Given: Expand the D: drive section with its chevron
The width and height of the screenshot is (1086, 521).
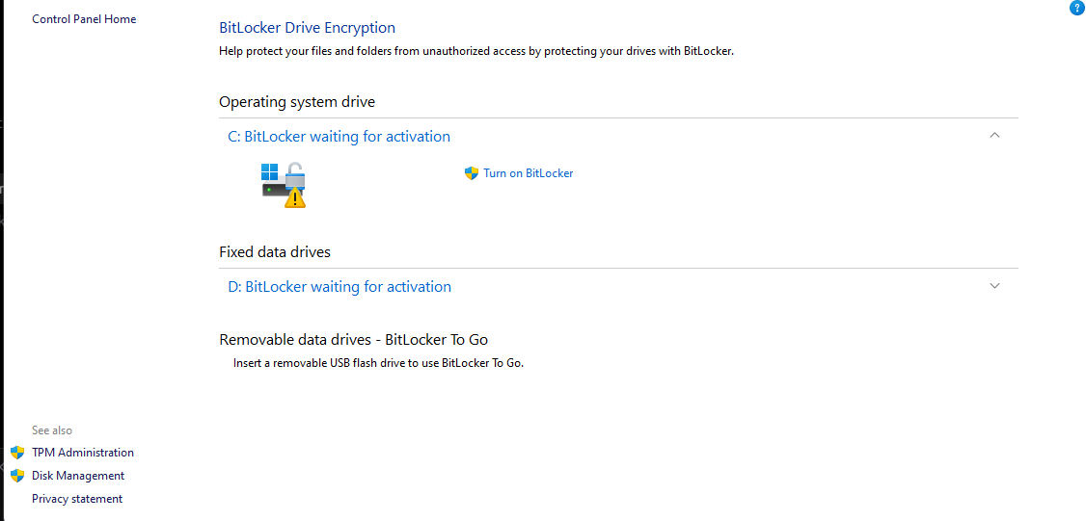Looking at the screenshot, I should (x=994, y=286).
